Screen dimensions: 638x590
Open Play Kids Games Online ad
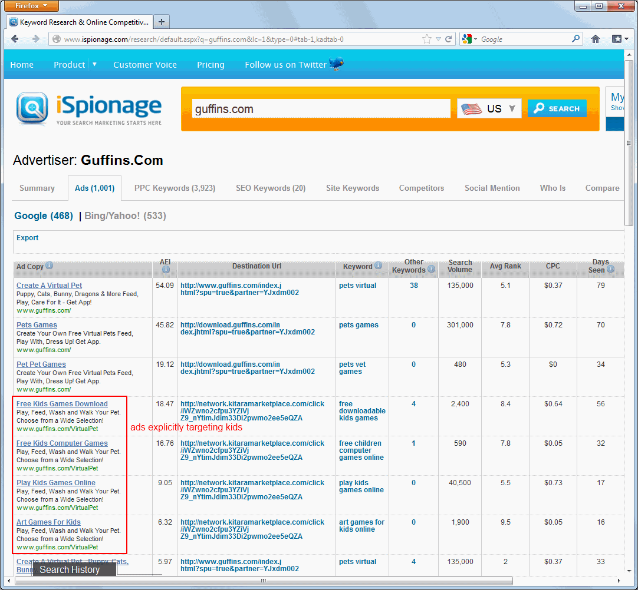pyautogui.click(x=56, y=482)
